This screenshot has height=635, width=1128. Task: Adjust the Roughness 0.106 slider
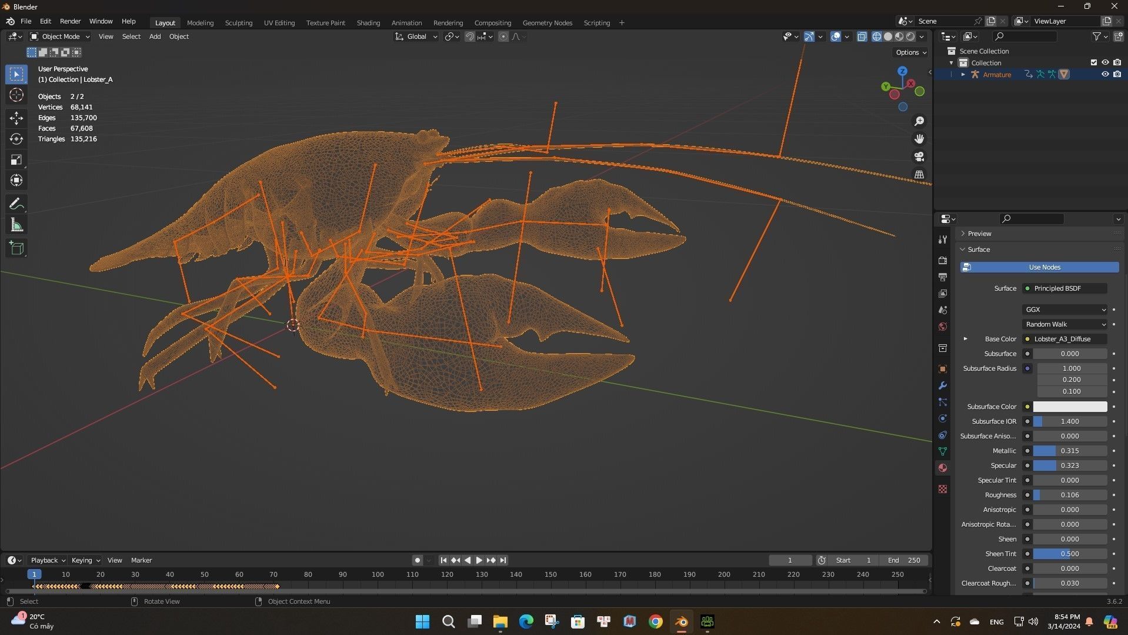[x=1070, y=495]
